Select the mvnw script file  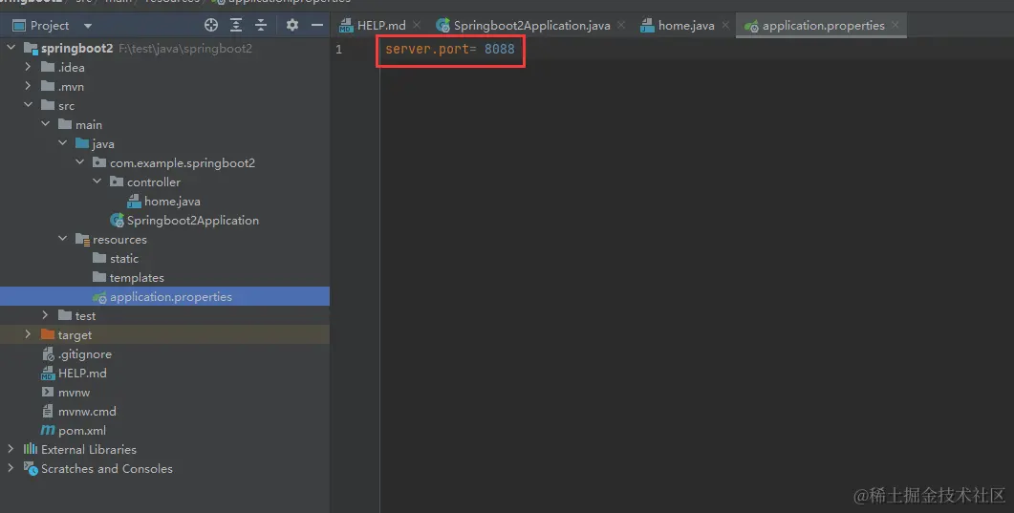(x=74, y=393)
